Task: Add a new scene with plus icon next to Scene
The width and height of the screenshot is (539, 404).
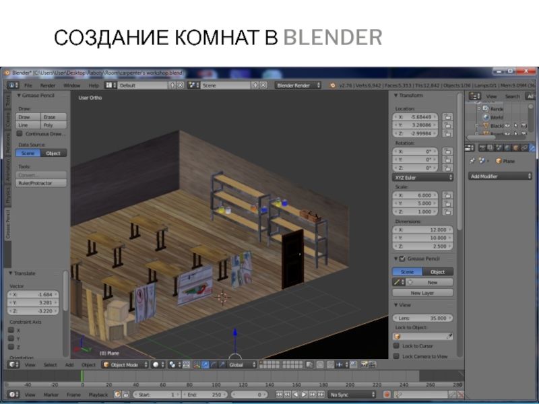Action: coord(255,85)
